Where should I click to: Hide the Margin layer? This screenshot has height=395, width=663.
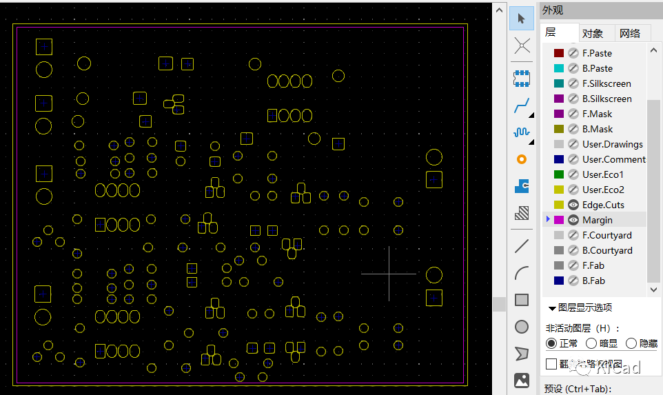(x=573, y=220)
